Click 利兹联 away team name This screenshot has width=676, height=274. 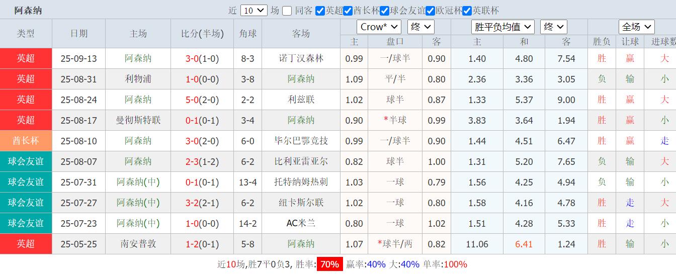pyautogui.click(x=301, y=100)
